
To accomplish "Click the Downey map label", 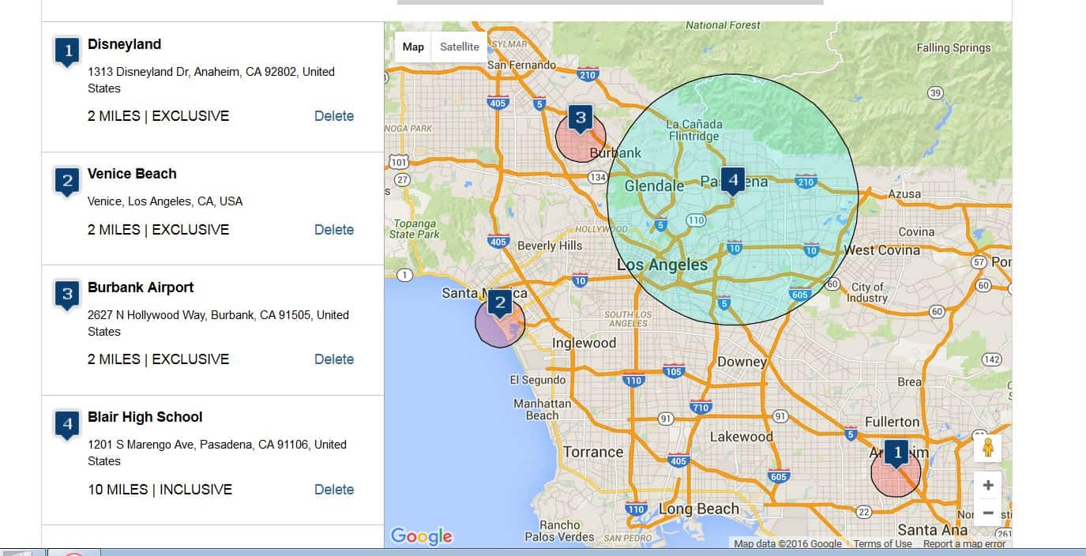I will (x=742, y=362).
